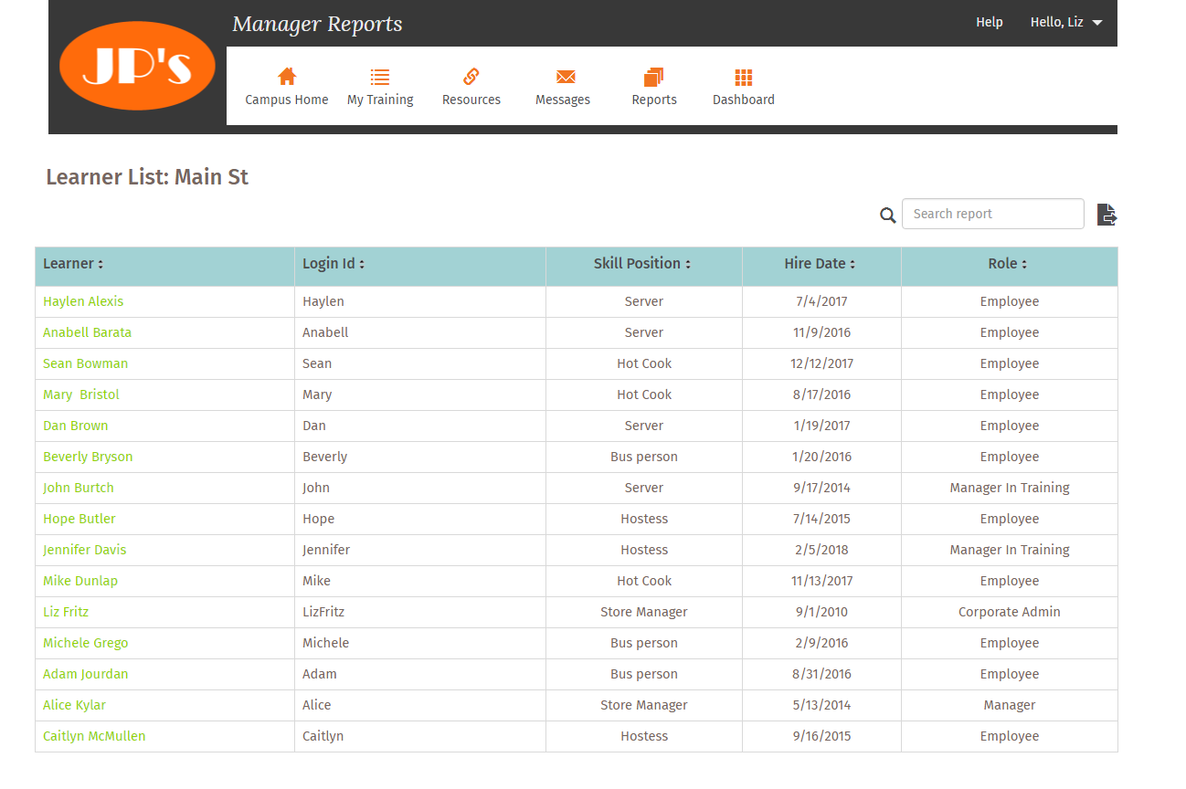
Task: Open learner profile for Liz Fritz
Action: click(x=66, y=611)
